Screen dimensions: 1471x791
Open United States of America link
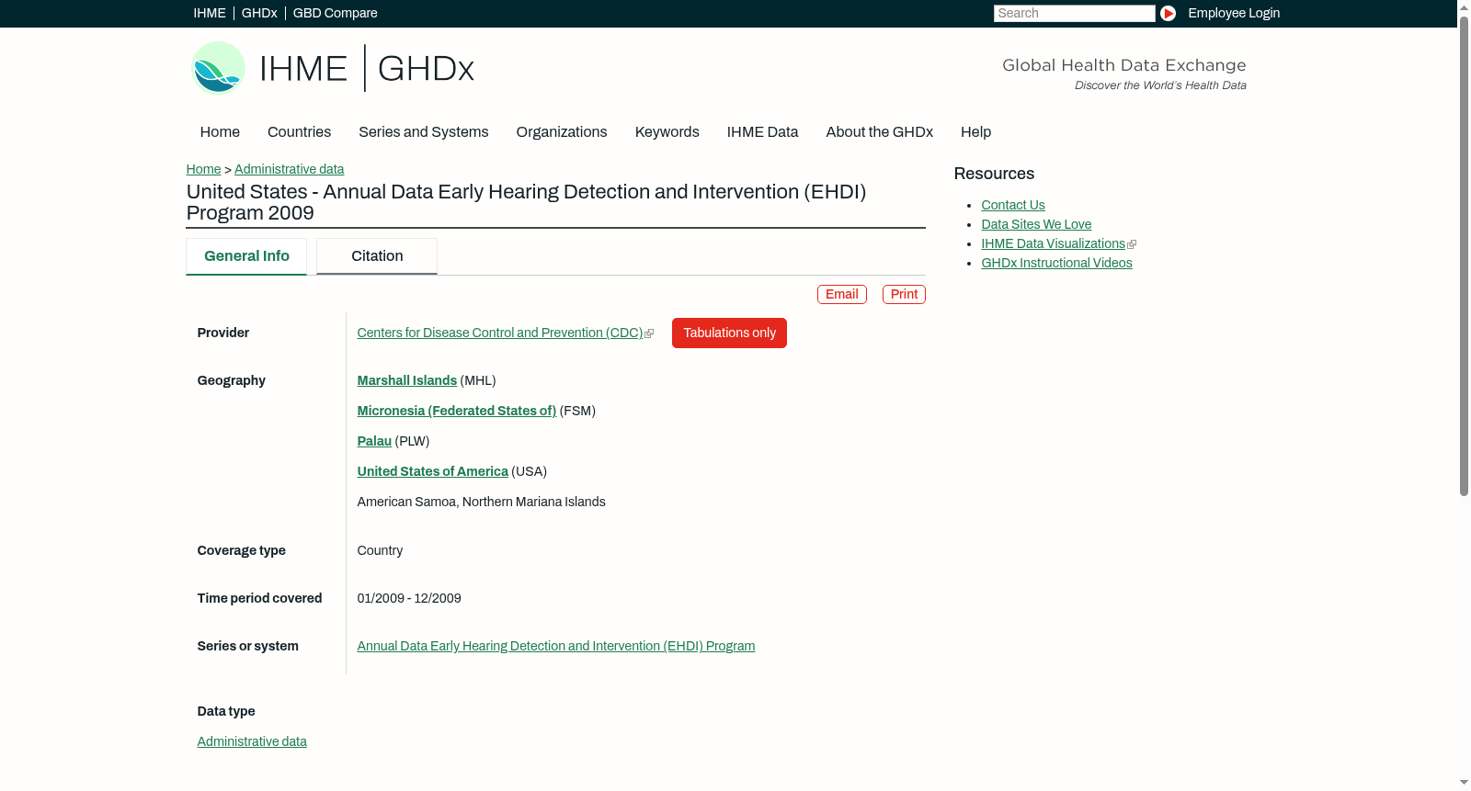(x=432, y=471)
